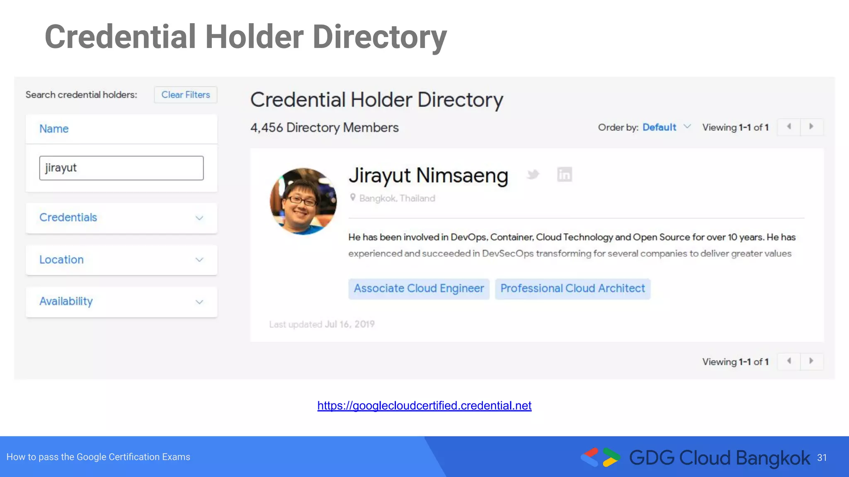Image resolution: width=849 pixels, height=477 pixels.
Task: Click the Name filter header
Action: click(x=121, y=129)
